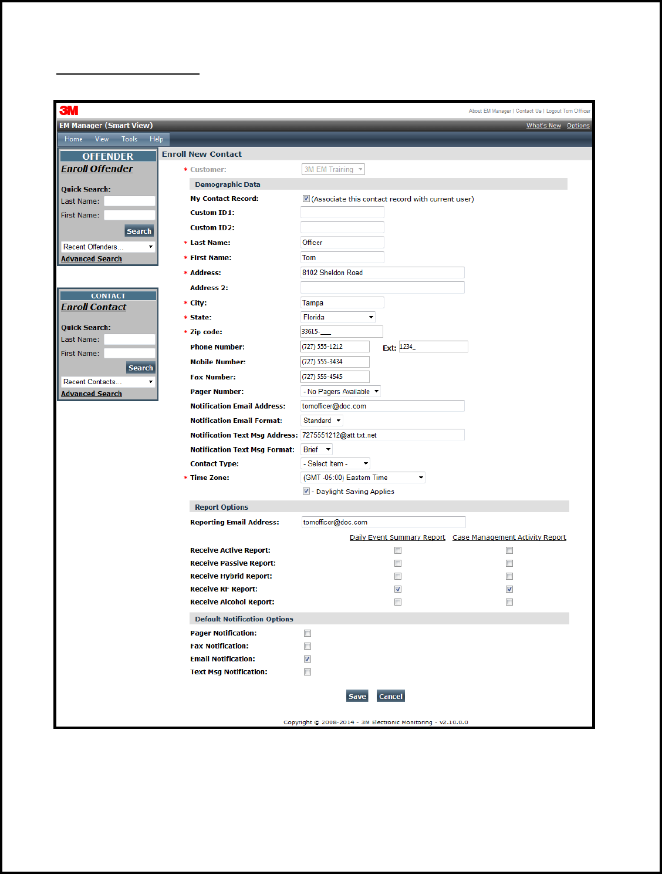
Task: Open the Options link
Action: pyautogui.click(x=578, y=126)
